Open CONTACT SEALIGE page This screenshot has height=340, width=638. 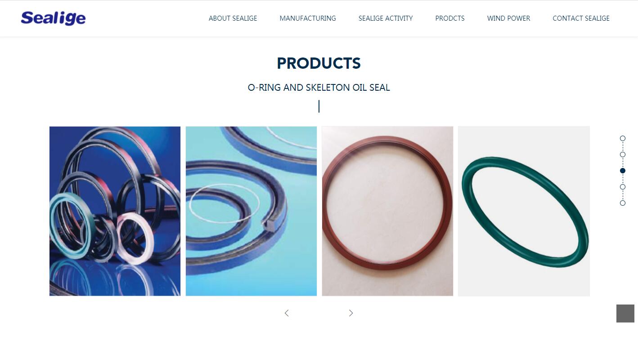click(x=581, y=18)
